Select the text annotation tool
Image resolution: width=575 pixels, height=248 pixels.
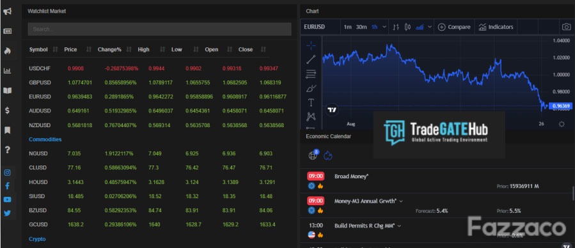(311, 102)
